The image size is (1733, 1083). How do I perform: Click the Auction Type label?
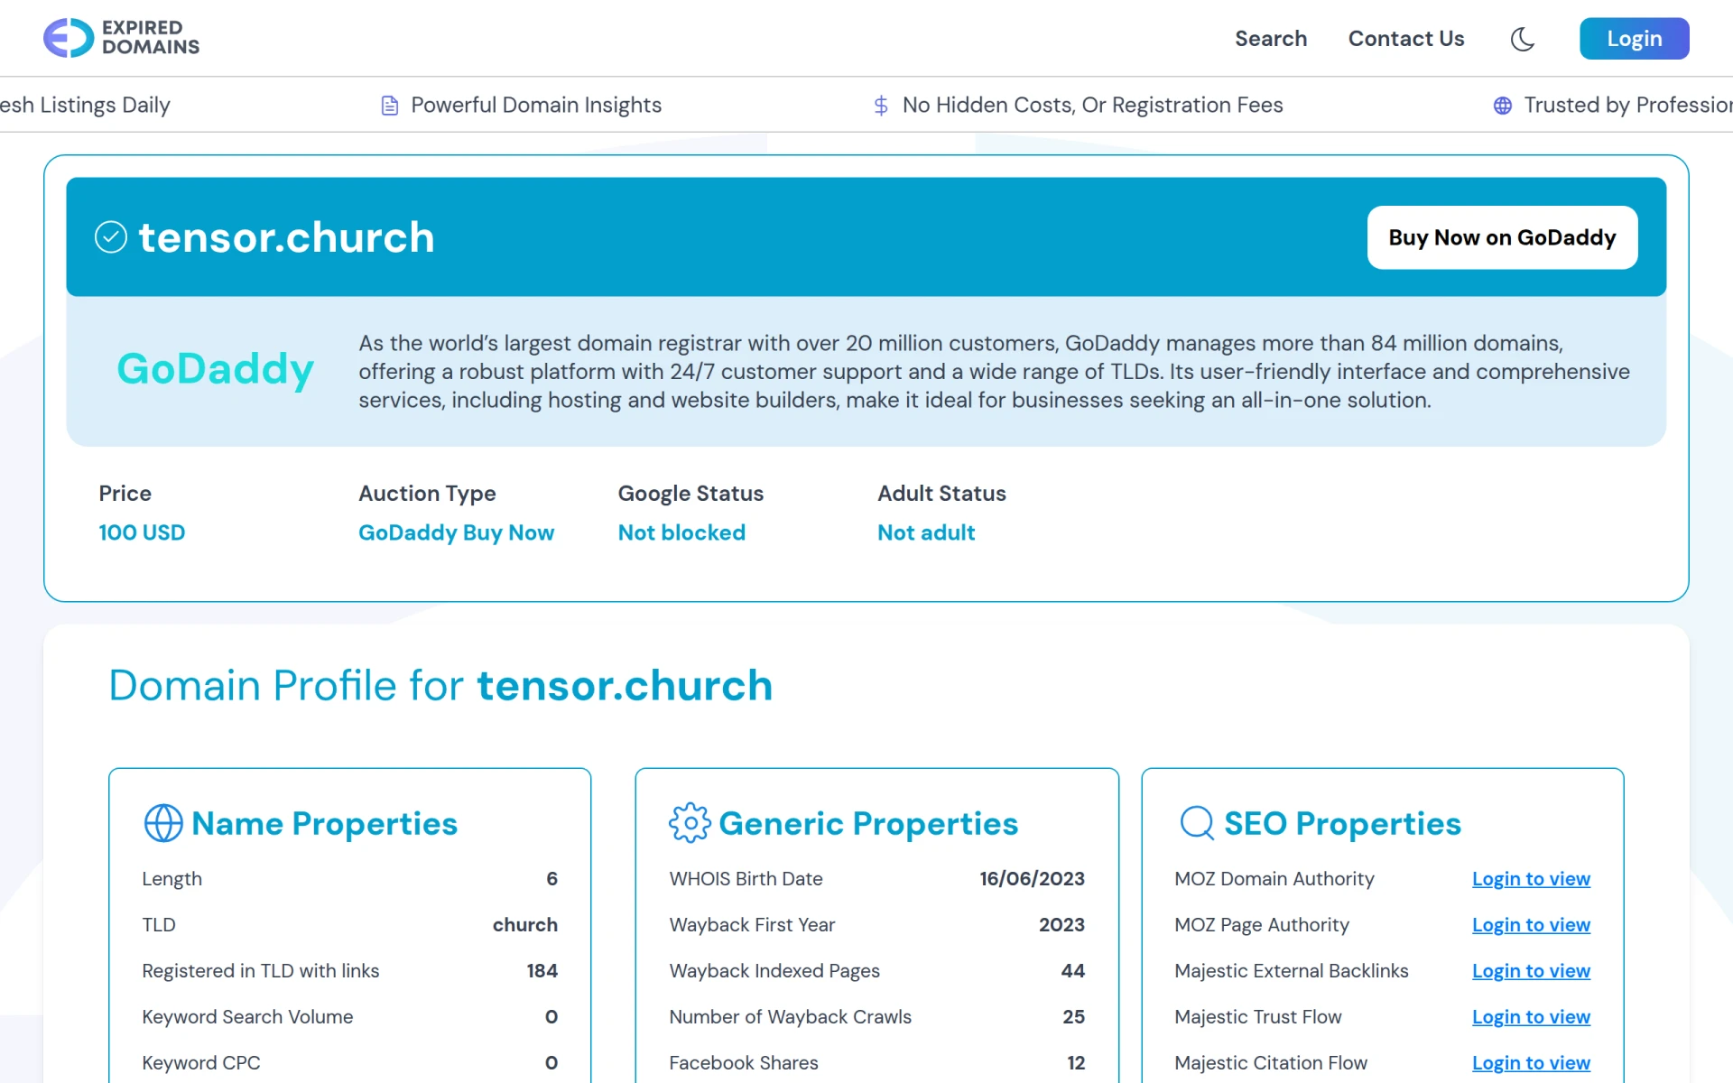click(427, 494)
